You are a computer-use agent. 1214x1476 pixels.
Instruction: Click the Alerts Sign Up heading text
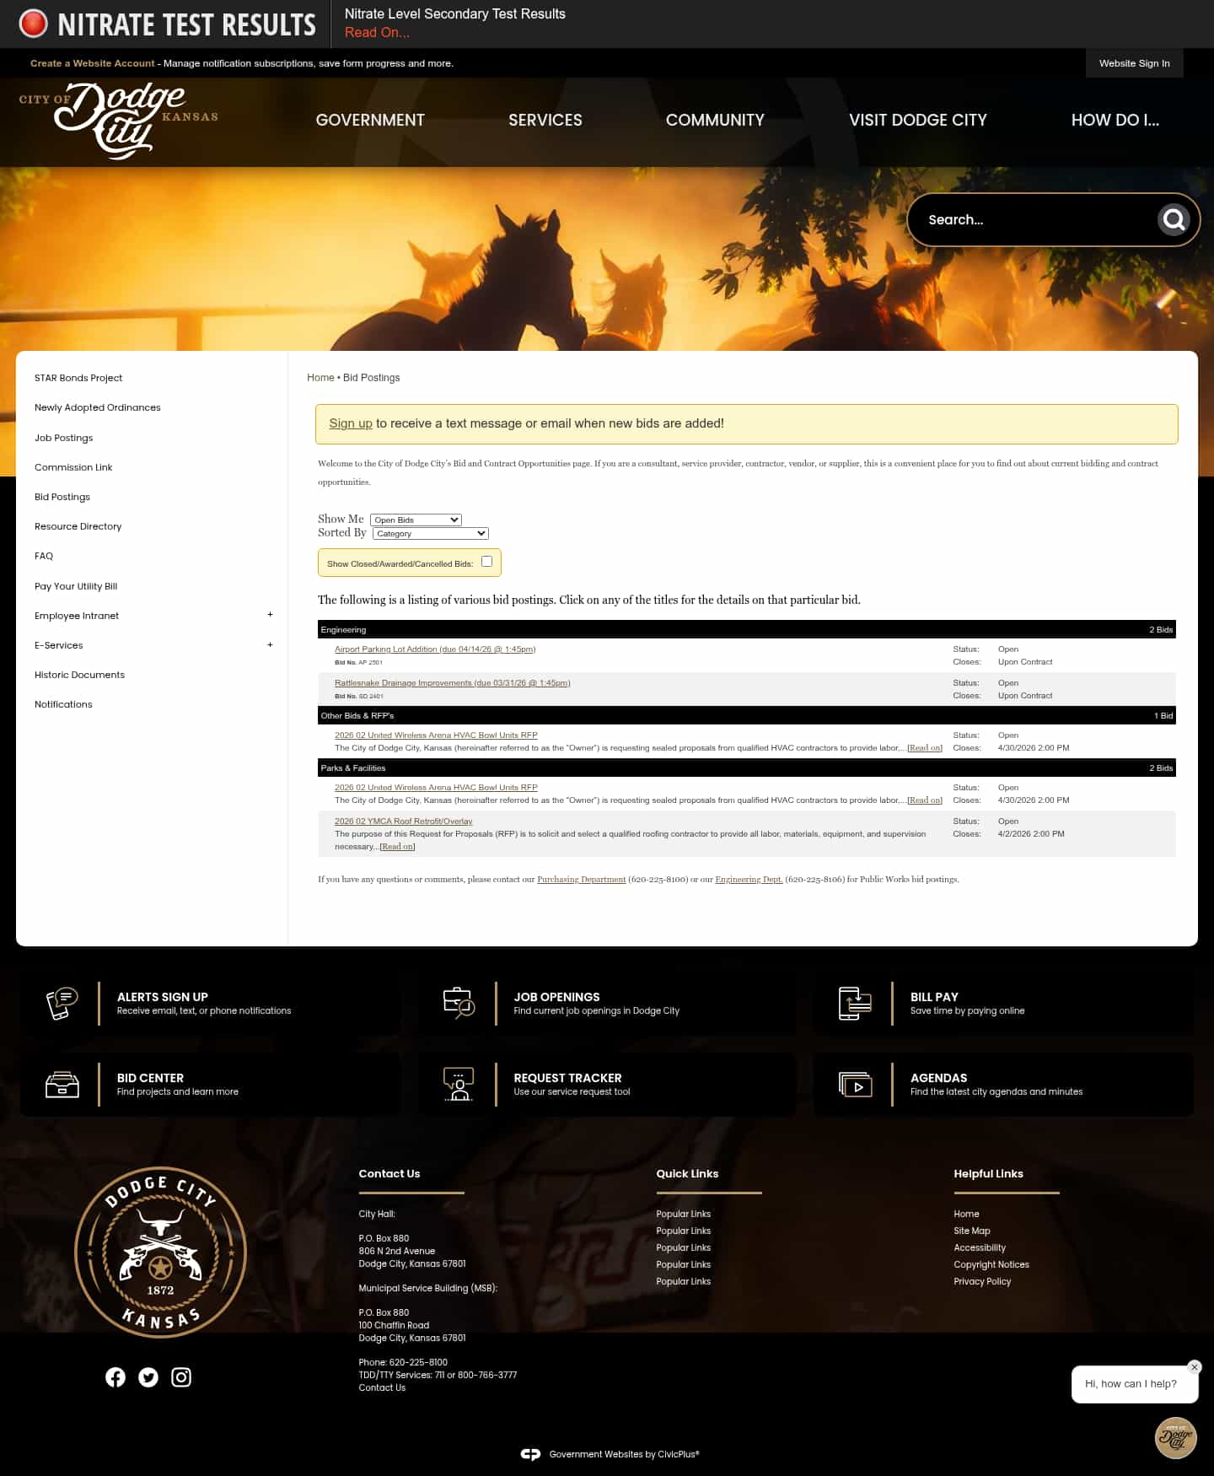click(163, 997)
